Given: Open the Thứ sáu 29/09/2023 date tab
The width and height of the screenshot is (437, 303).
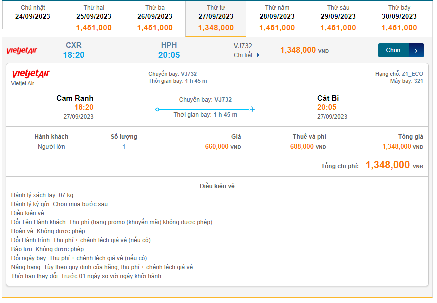Looking at the screenshot, I should click(x=338, y=18).
